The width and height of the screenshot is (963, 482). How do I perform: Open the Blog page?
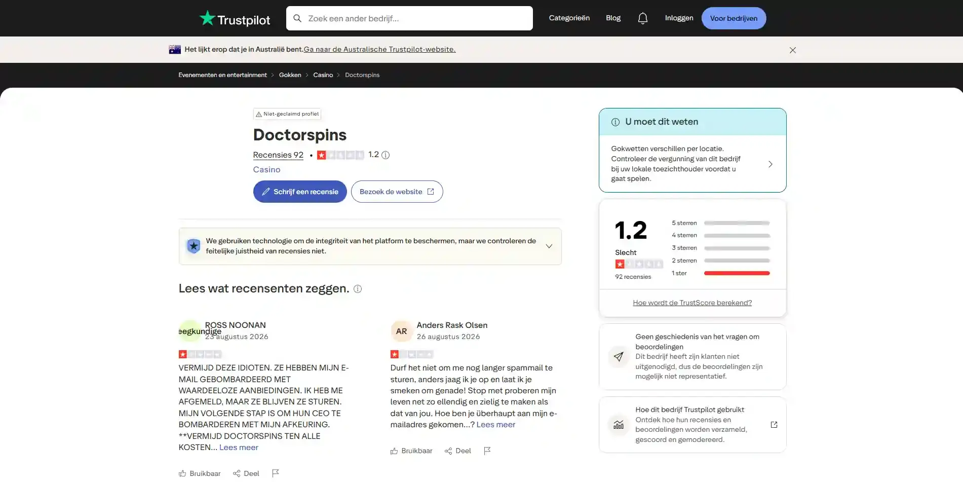(x=613, y=18)
